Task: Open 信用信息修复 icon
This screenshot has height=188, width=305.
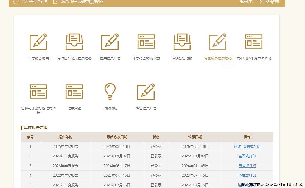Action: point(110,42)
